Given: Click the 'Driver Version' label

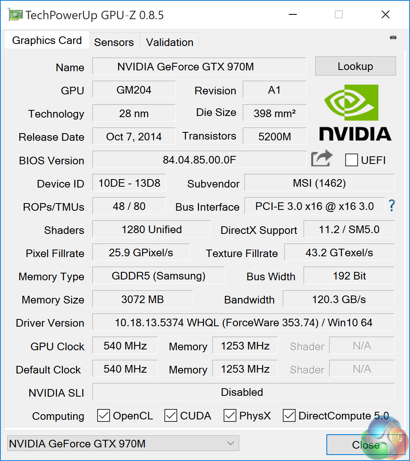Looking at the screenshot, I should (x=50, y=323).
